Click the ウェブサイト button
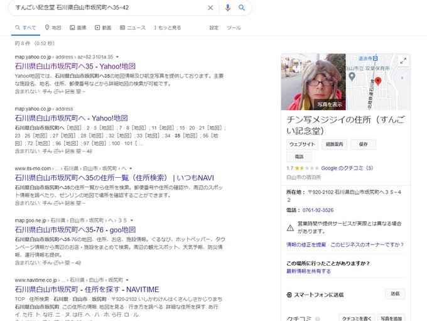The width and height of the screenshot is (427, 321). [x=302, y=144]
